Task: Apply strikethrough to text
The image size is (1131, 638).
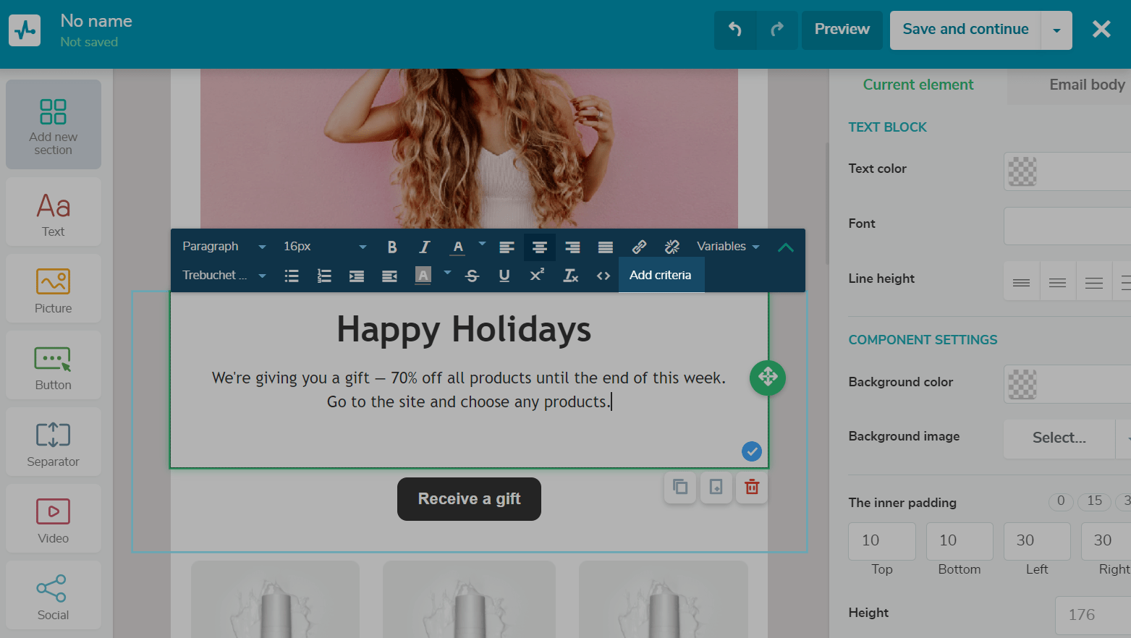Action: (x=472, y=276)
